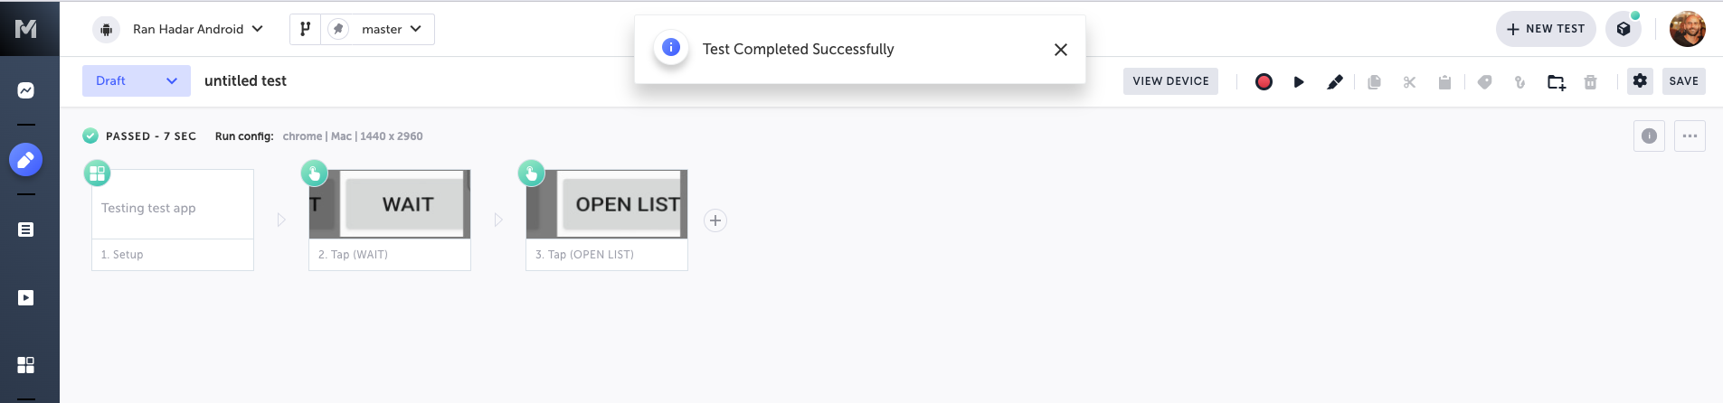Image resolution: width=1723 pixels, height=403 pixels.
Task: Create a test with NEW TEST button
Action: coord(1546,29)
